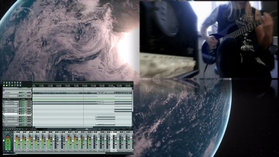Click the Open Project toolbar icon

click(x=7, y=82)
